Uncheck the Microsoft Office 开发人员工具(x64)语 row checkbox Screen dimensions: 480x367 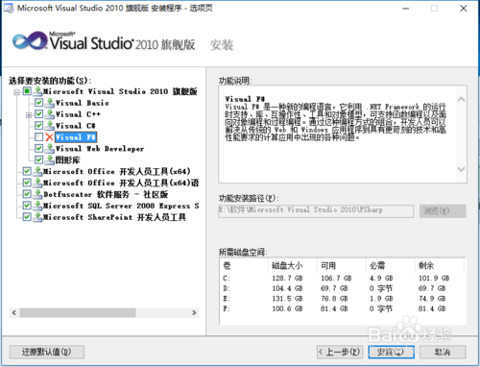tap(27, 183)
